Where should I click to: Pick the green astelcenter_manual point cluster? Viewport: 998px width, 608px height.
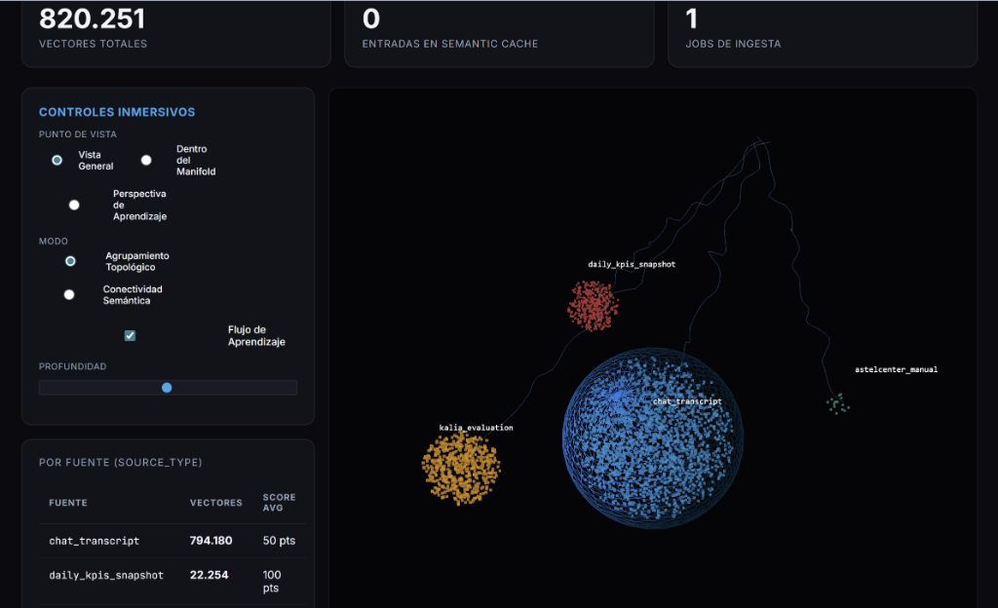pos(836,402)
